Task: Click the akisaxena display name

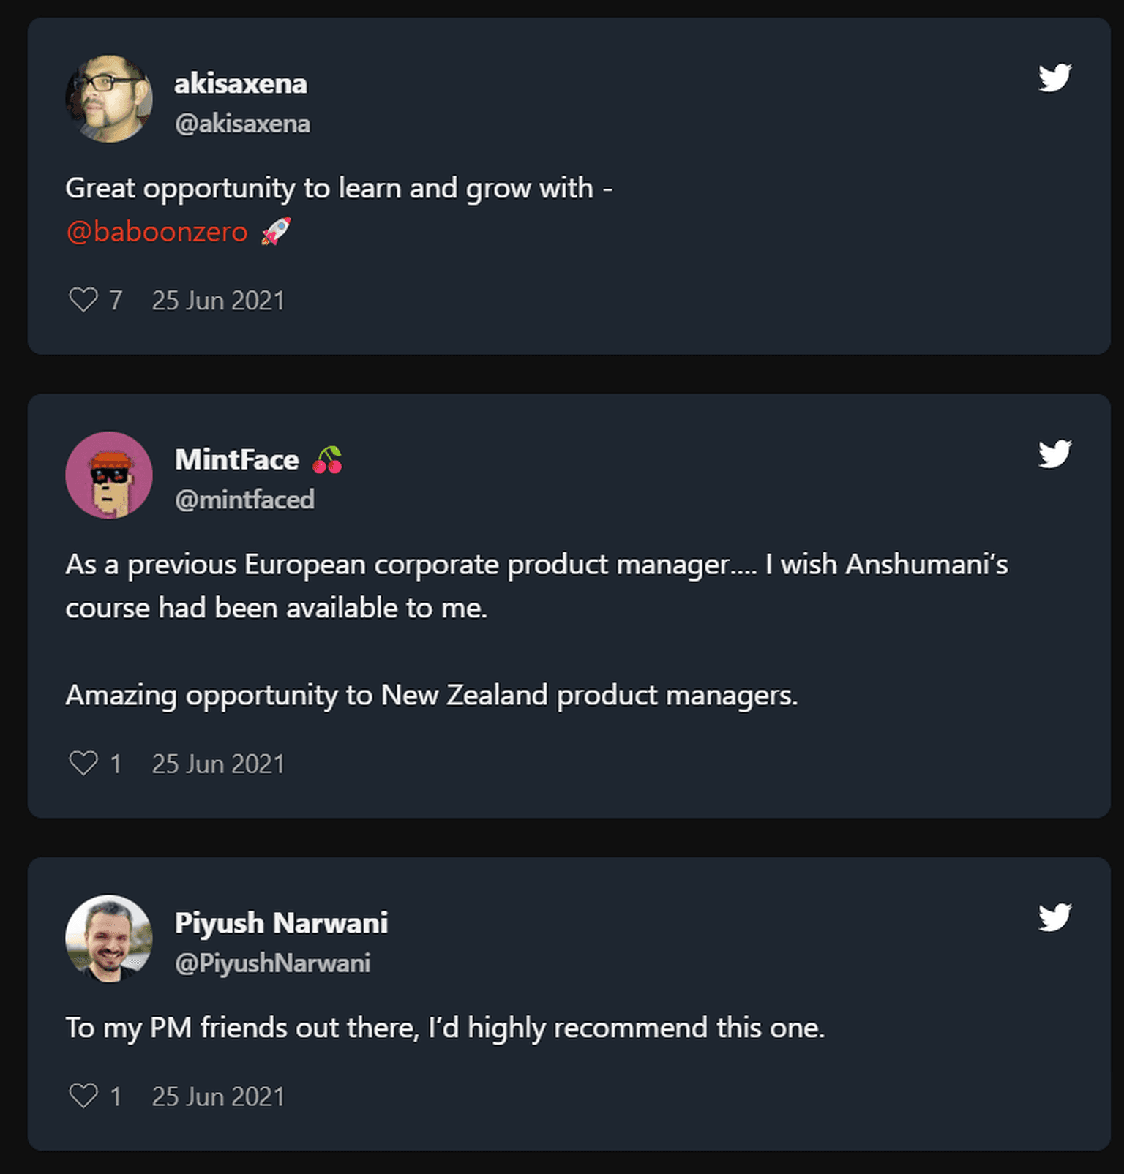Action: [x=241, y=83]
